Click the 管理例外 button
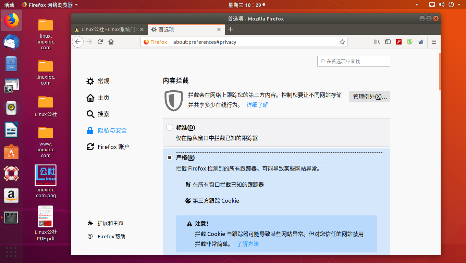Viewport: 466px width, 263px height. click(x=370, y=97)
